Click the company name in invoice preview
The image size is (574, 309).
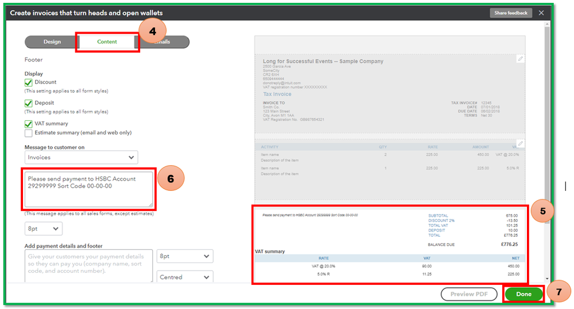tap(323, 61)
